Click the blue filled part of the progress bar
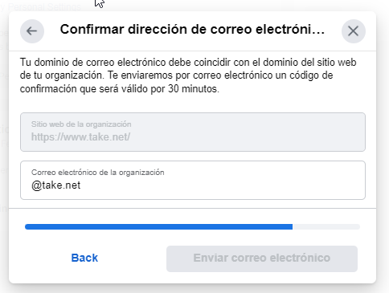The width and height of the screenshot is (389, 293). pyautogui.click(x=158, y=227)
